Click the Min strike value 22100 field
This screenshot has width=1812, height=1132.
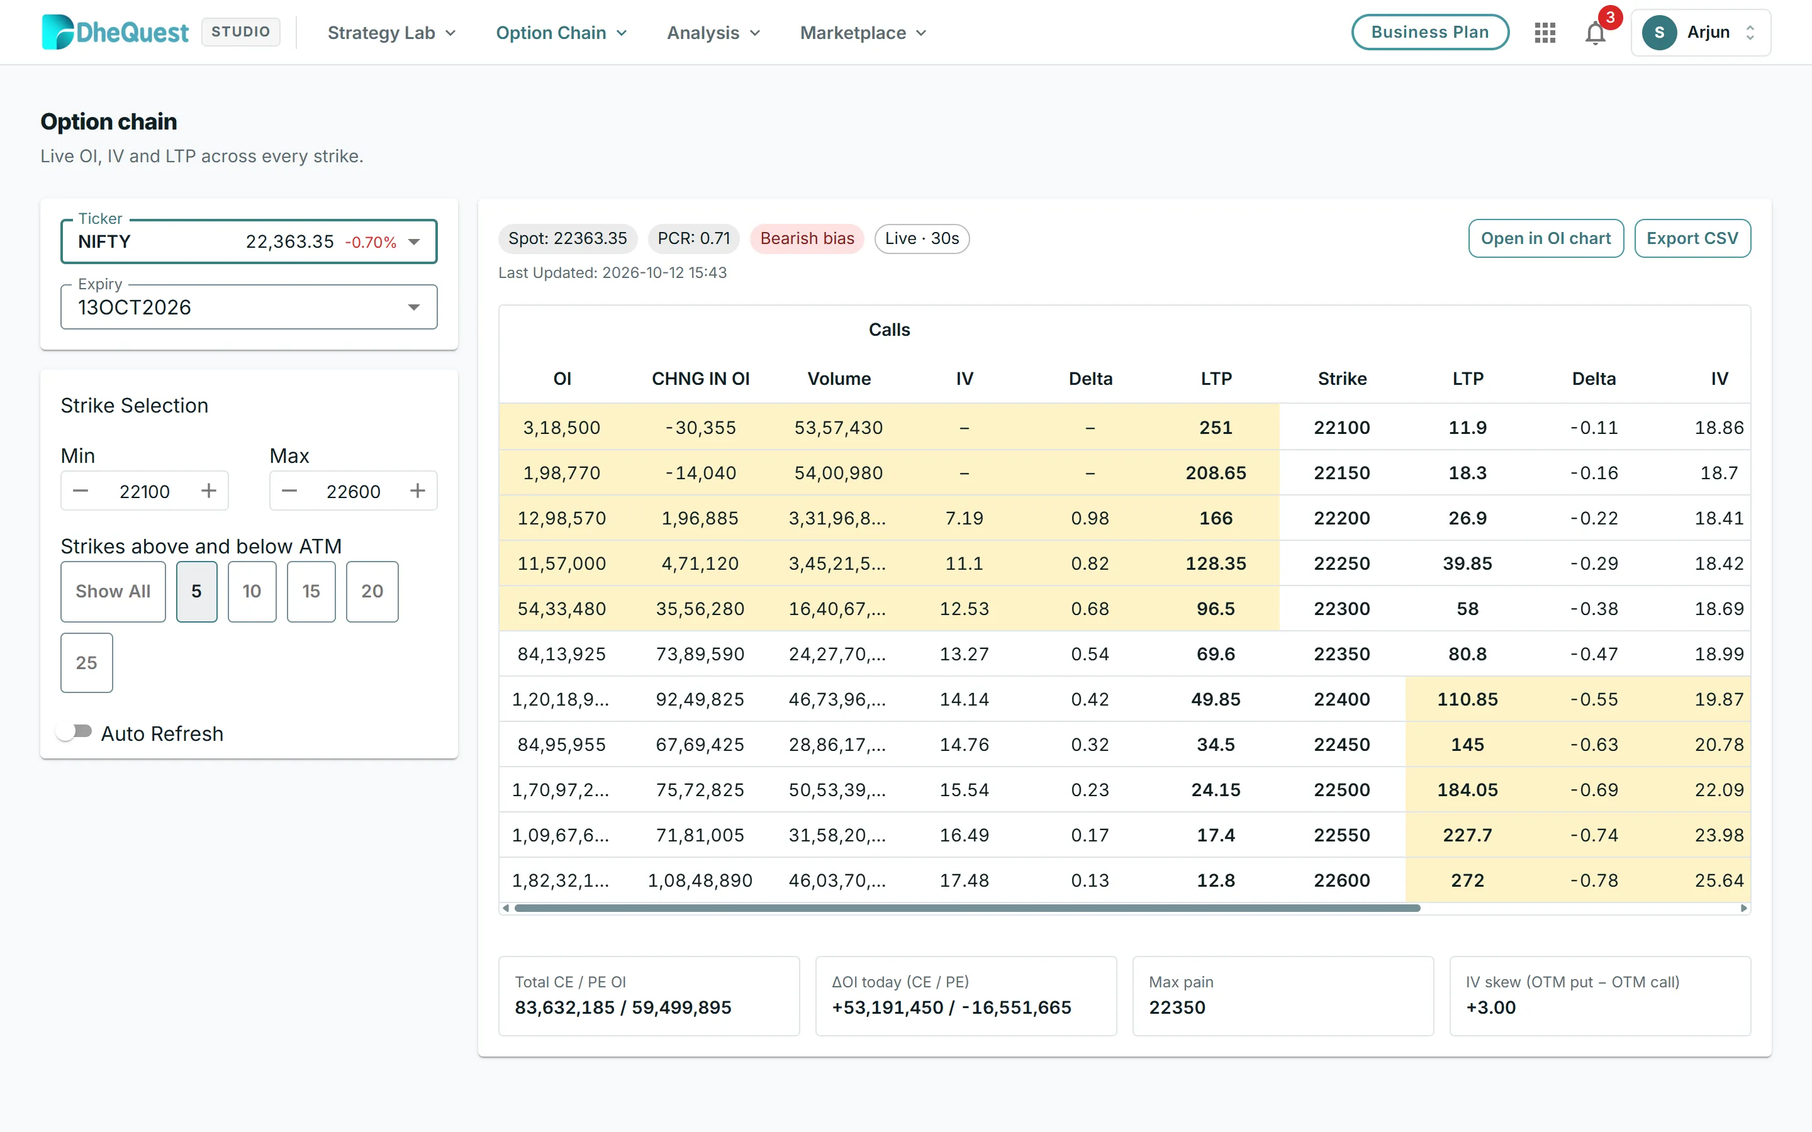tap(145, 491)
